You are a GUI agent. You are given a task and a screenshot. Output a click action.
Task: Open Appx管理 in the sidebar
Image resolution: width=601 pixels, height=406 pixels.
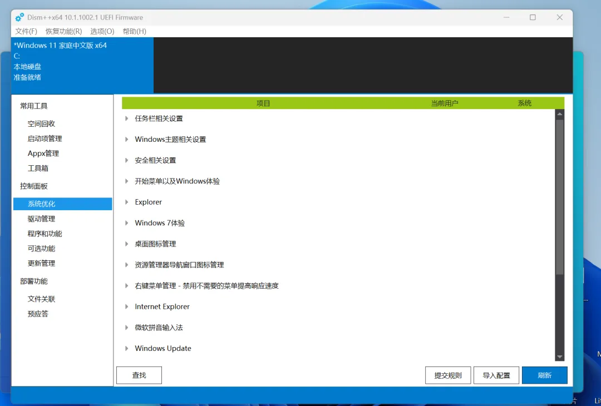click(43, 154)
